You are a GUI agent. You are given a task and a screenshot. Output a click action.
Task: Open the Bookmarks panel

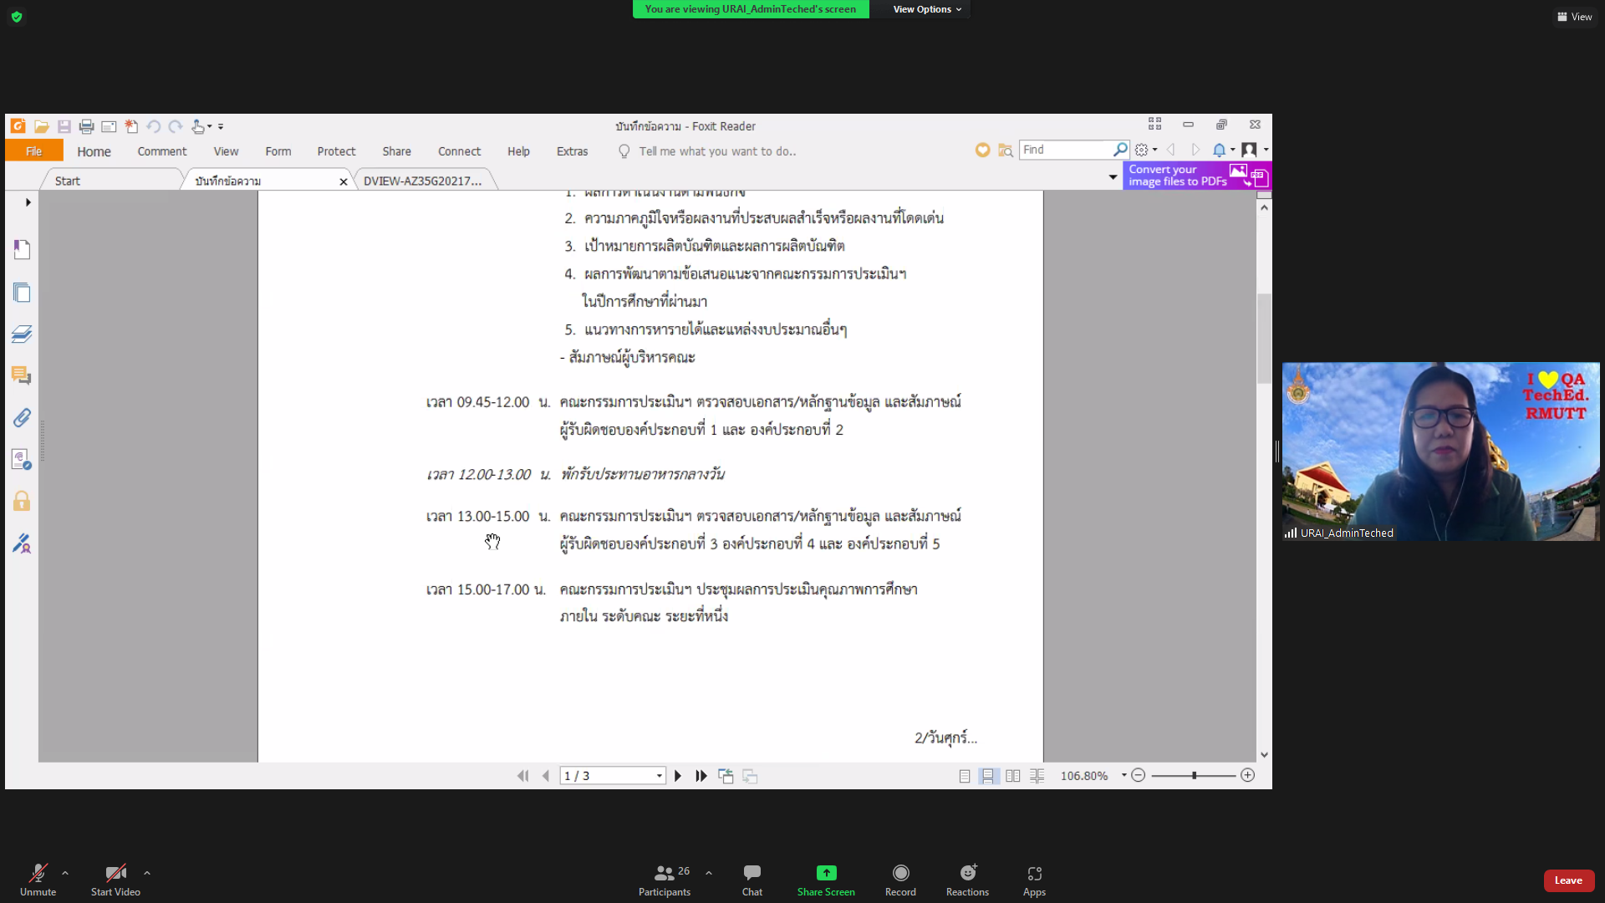[x=22, y=249]
